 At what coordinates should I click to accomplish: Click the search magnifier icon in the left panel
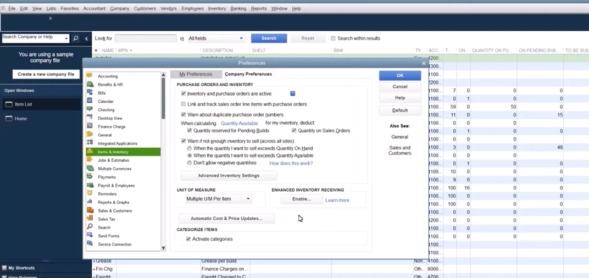(76, 38)
